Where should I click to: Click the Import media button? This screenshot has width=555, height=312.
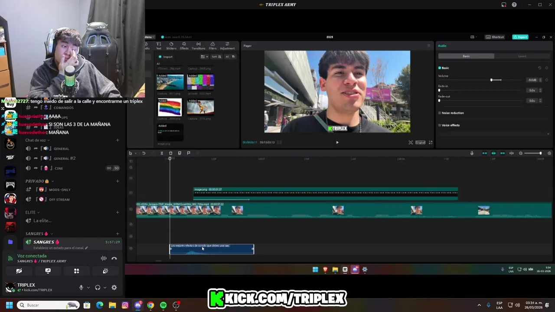[166, 57]
